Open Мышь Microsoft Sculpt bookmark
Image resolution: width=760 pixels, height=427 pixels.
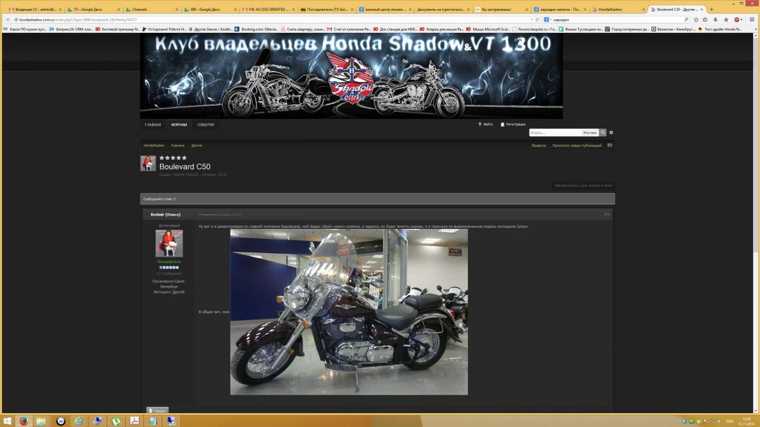tap(486, 29)
